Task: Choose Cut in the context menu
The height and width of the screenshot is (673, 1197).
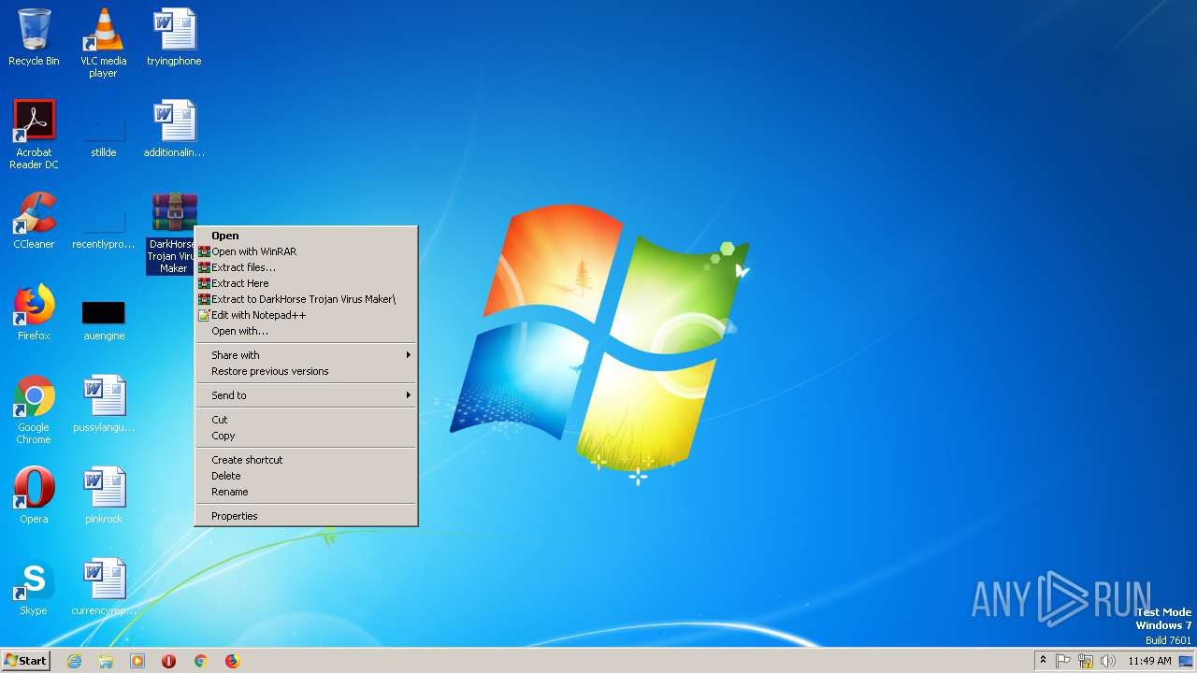Action: (306, 420)
